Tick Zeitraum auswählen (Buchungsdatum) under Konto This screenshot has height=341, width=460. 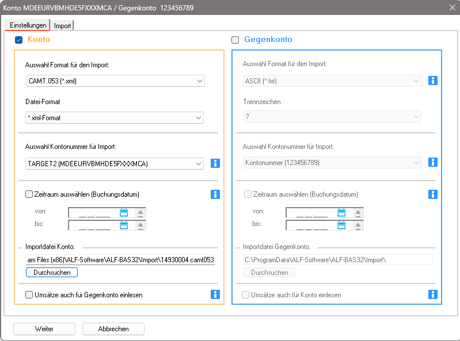(x=29, y=194)
